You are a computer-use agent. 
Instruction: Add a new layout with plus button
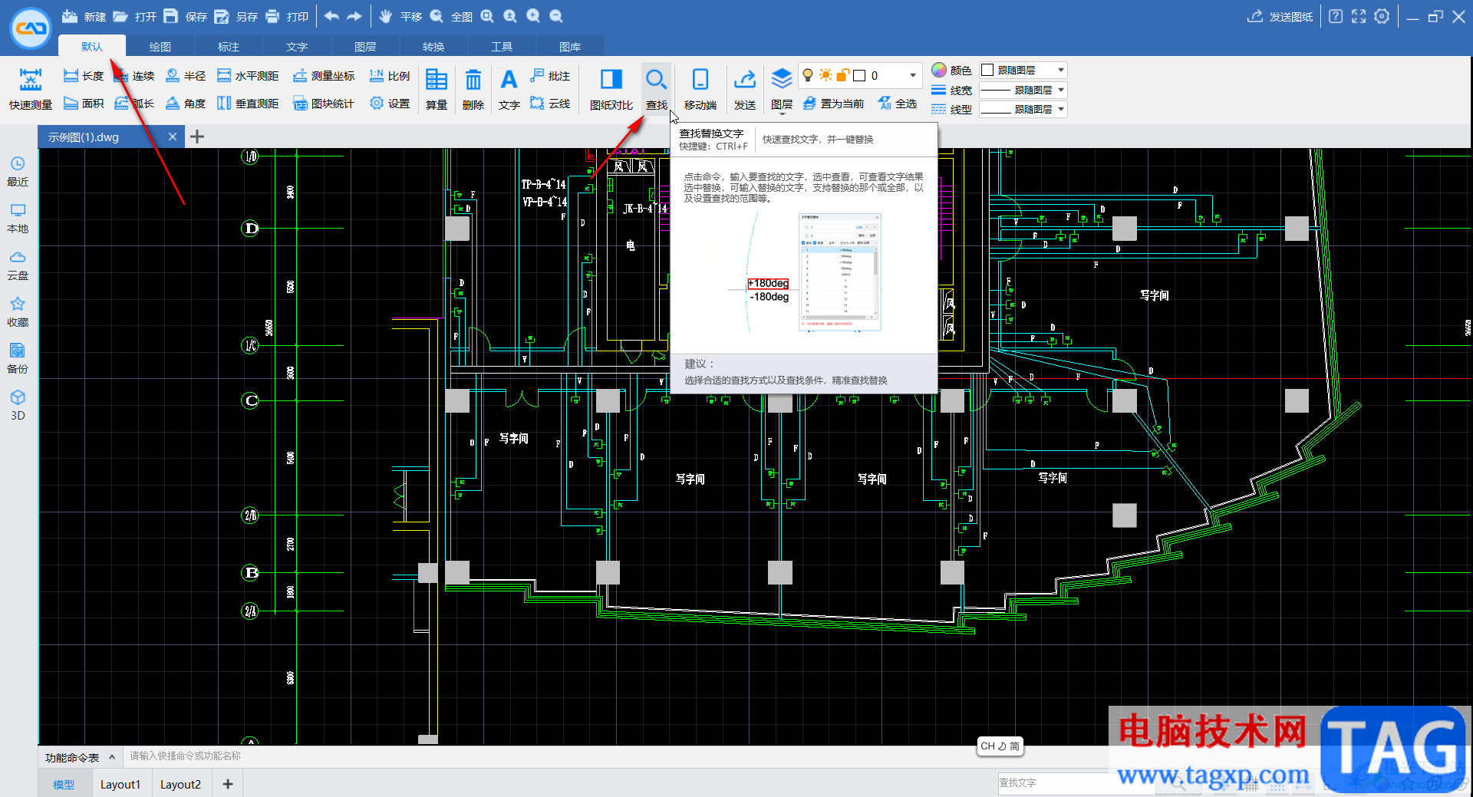click(228, 784)
